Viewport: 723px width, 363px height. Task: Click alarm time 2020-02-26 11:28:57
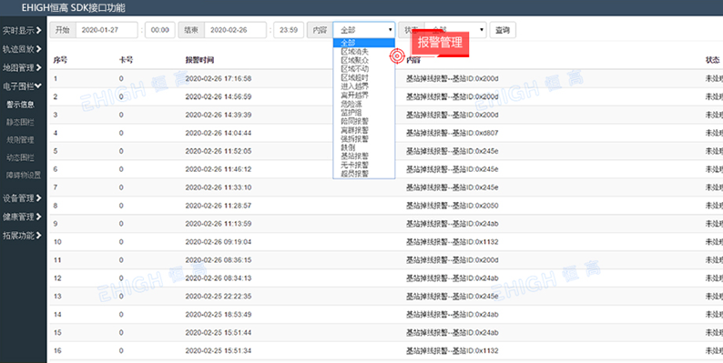tap(219, 206)
